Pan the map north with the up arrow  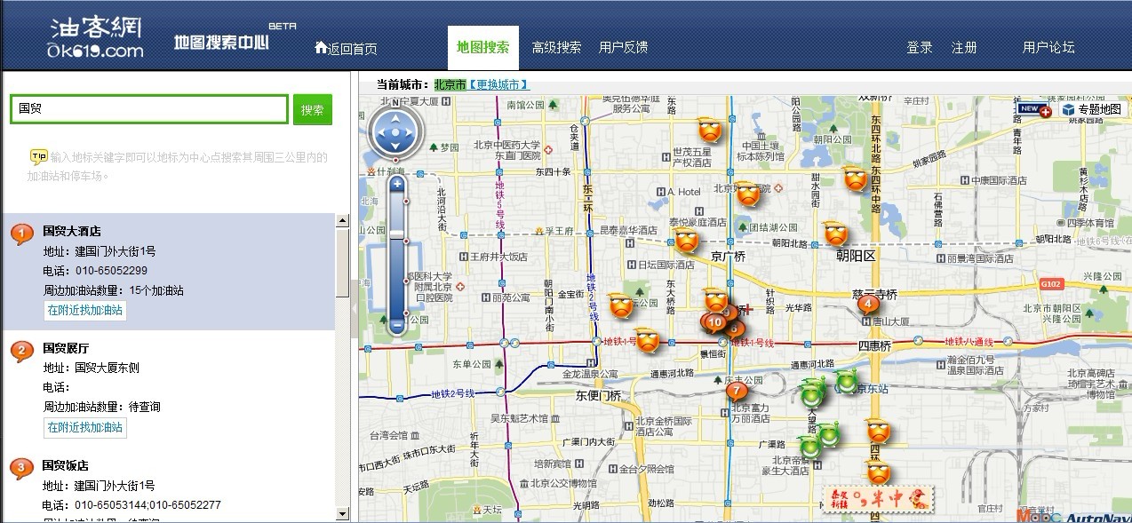(395, 117)
